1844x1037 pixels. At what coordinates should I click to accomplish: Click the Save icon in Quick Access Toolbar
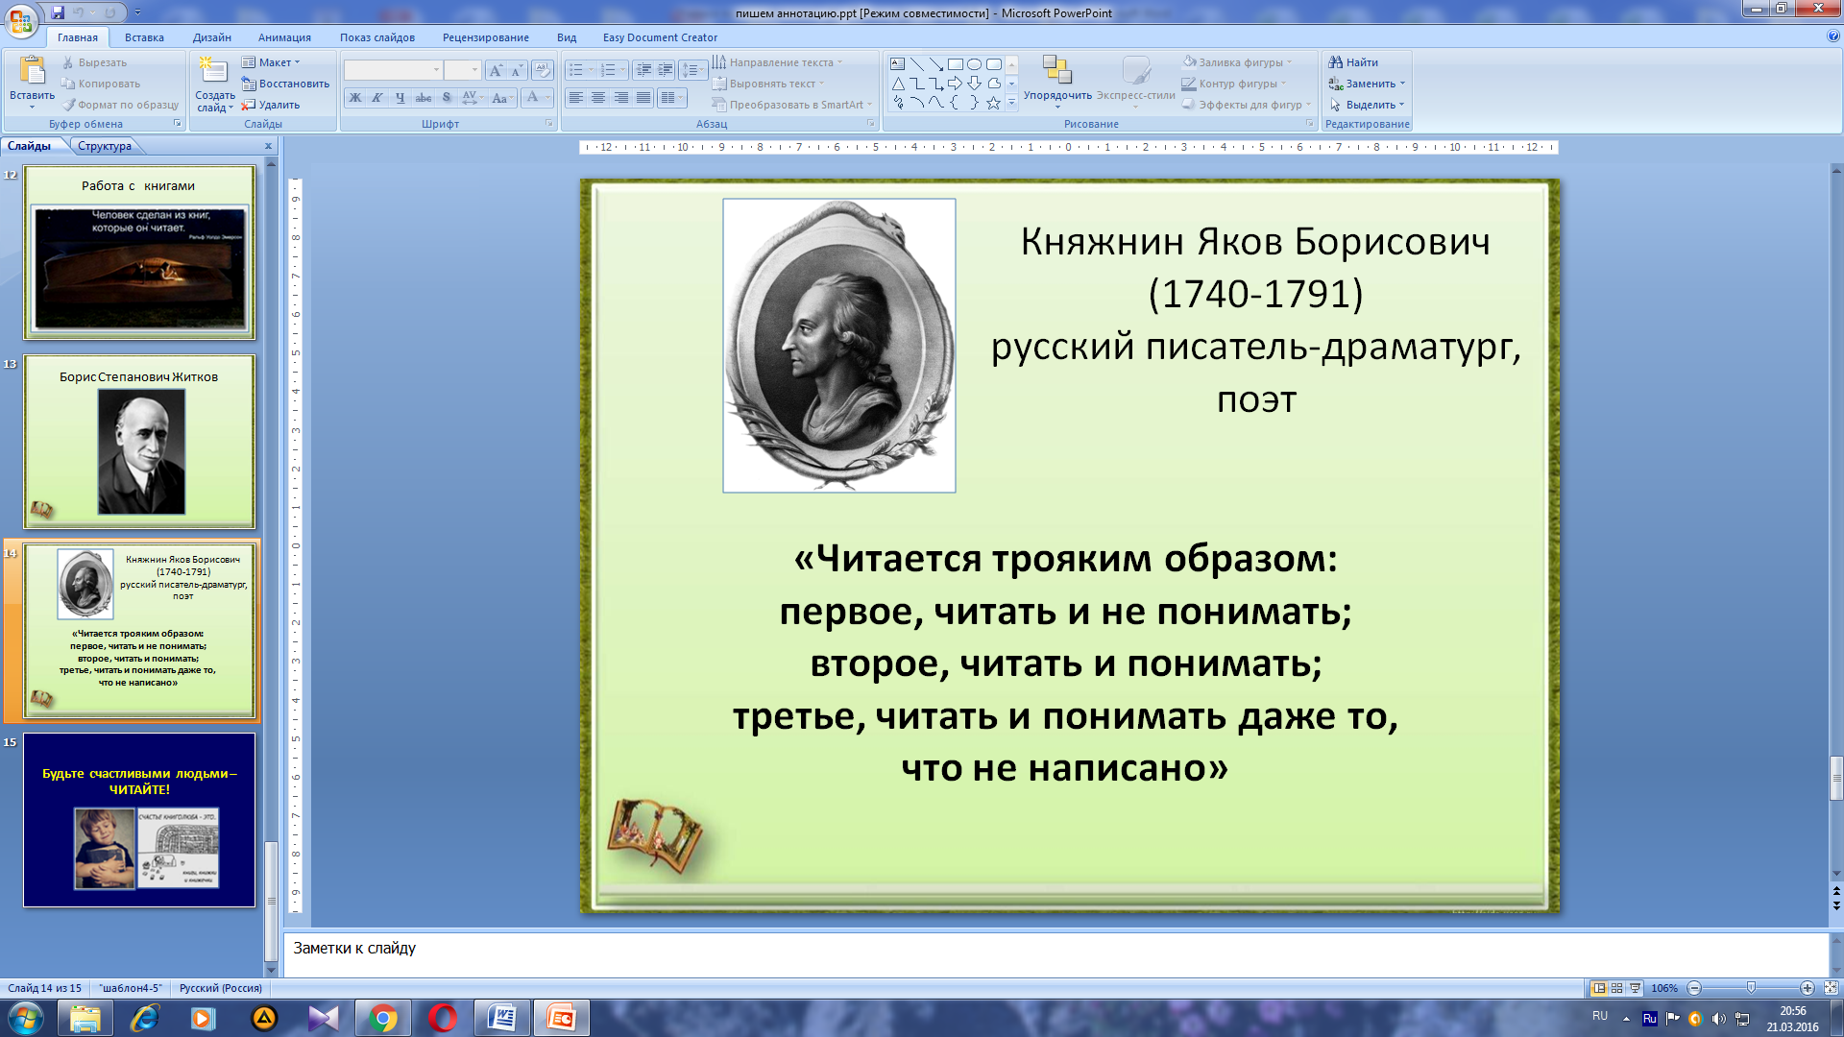(58, 12)
